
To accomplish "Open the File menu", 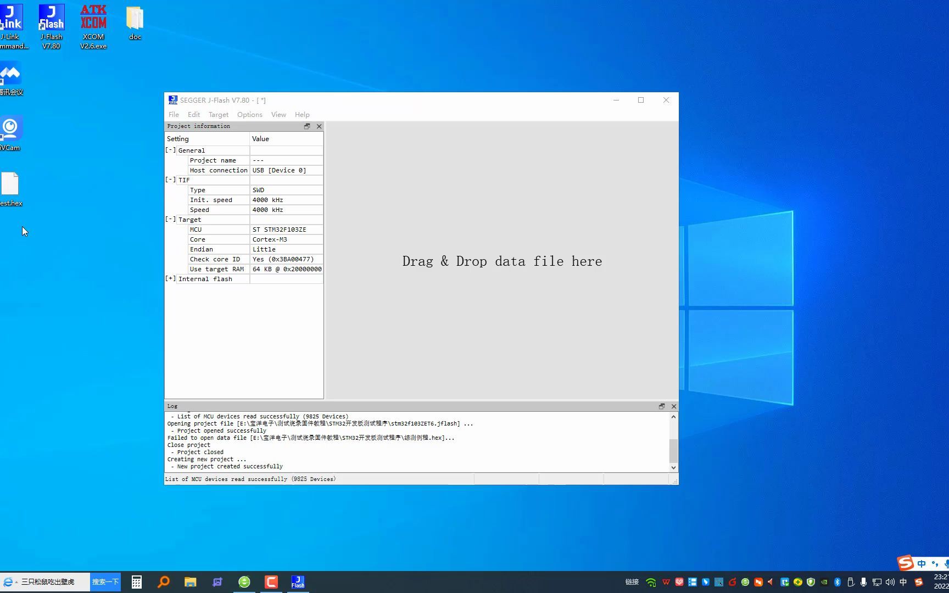I will coord(174,115).
